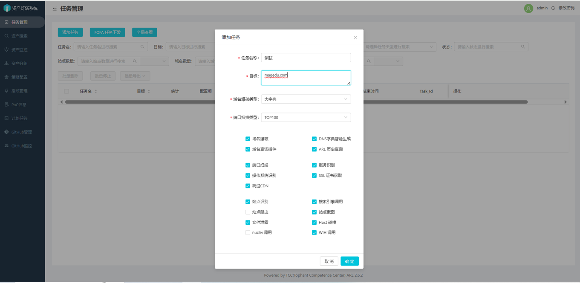Viewport: 580px width, 284px height.
Task: Click the ARL lighthouse logo icon
Action: pos(7,8)
